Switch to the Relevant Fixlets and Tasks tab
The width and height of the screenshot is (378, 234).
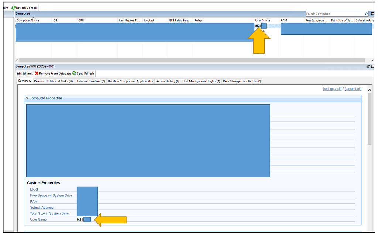[54, 81]
